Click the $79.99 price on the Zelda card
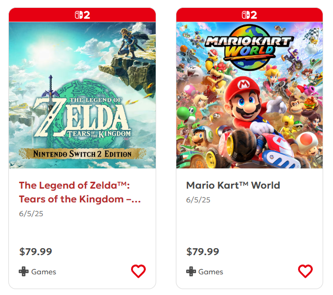The image size is (333, 295). [x=35, y=252]
